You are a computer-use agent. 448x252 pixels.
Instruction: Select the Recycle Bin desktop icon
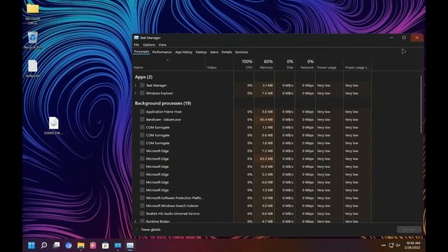[33, 41]
